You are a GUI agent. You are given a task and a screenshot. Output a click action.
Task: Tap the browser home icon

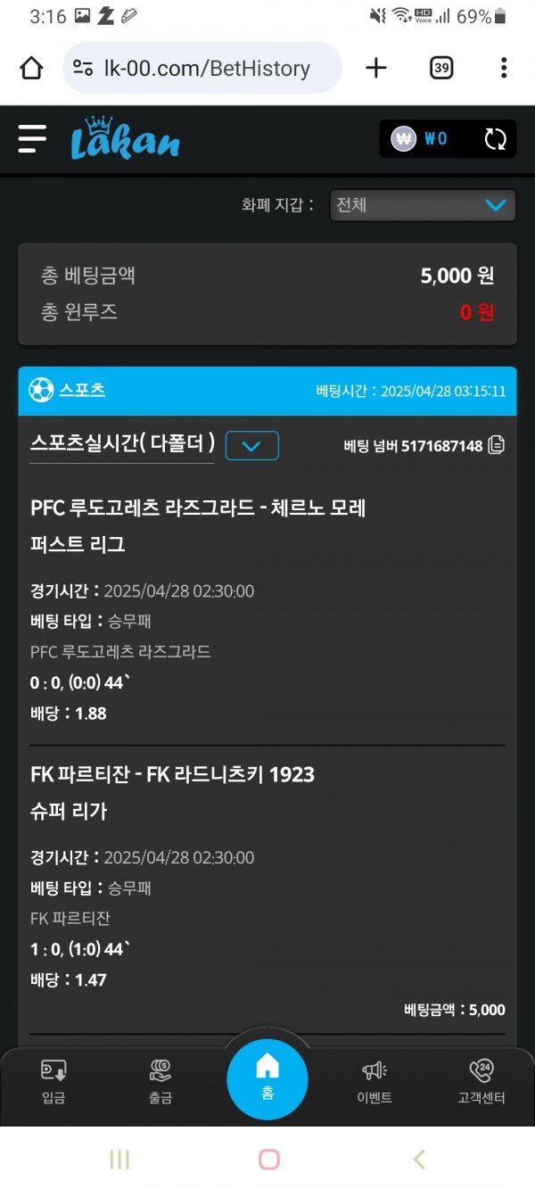31,68
